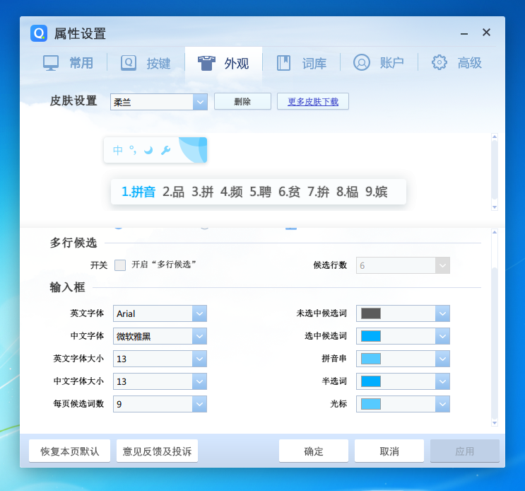
Task: Open the 高级 advanced settings tab
Action: 456,63
